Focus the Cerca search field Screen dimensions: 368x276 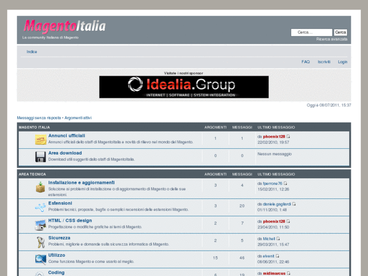pyautogui.click(x=311, y=32)
